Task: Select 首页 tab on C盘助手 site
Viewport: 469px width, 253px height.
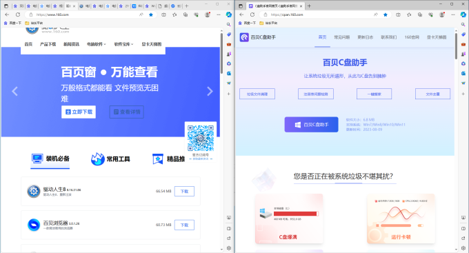Action: pyautogui.click(x=323, y=37)
